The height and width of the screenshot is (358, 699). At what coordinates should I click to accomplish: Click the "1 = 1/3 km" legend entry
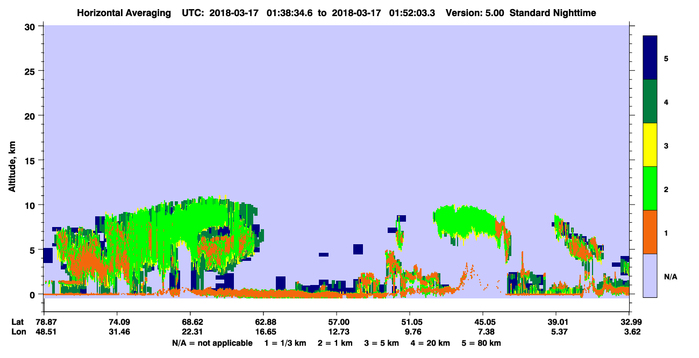pyautogui.click(x=286, y=343)
